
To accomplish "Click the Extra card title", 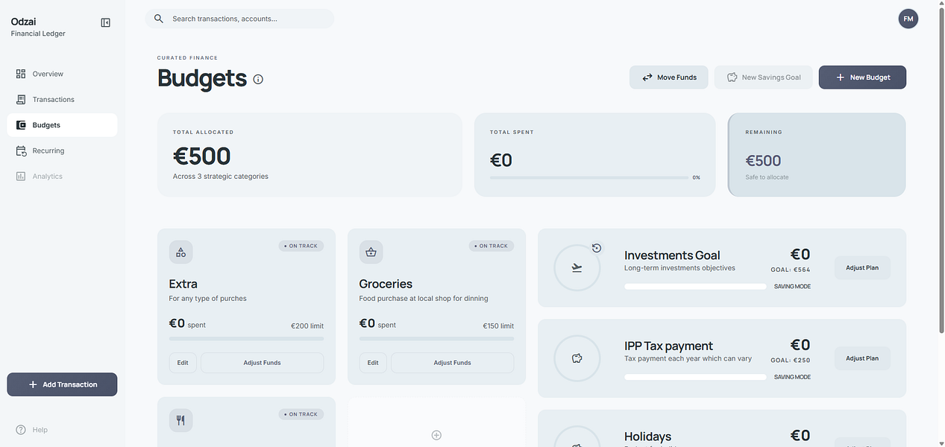I will pos(183,284).
